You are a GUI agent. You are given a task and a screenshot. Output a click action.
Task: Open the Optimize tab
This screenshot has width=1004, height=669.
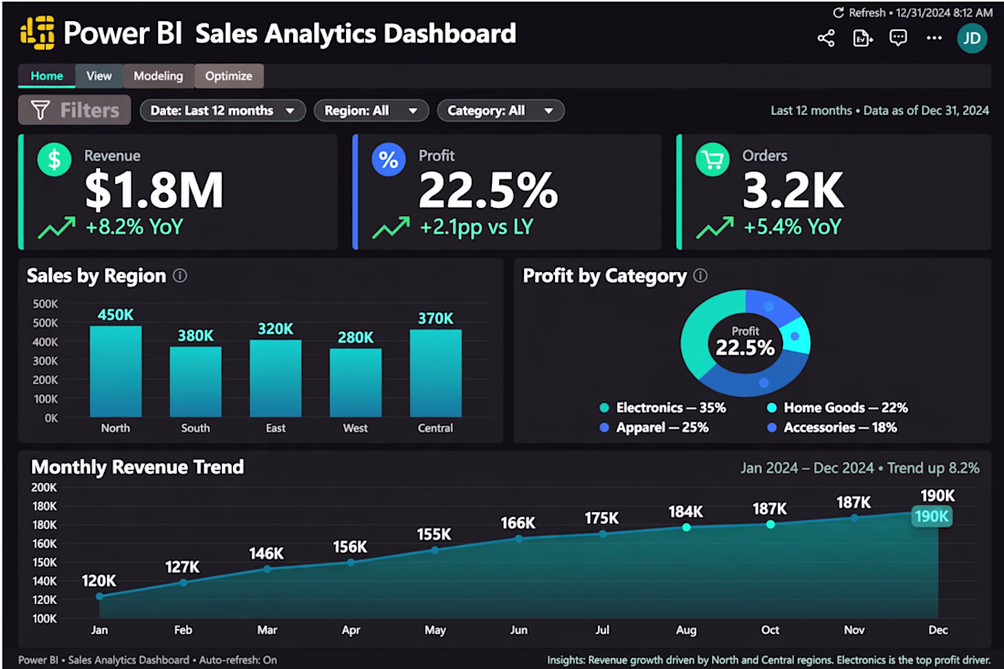coord(228,76)
